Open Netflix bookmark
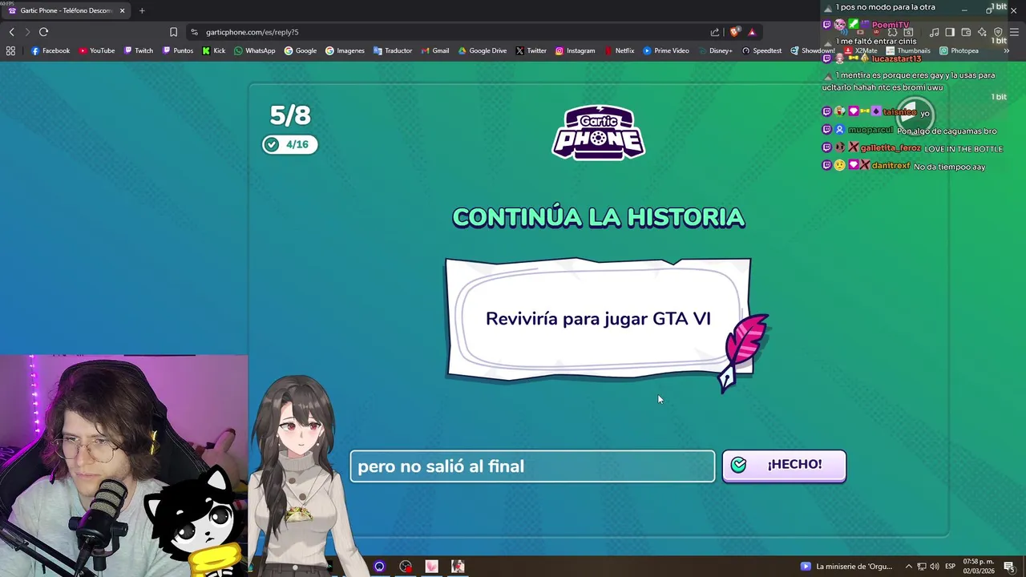 coord(620,50)
